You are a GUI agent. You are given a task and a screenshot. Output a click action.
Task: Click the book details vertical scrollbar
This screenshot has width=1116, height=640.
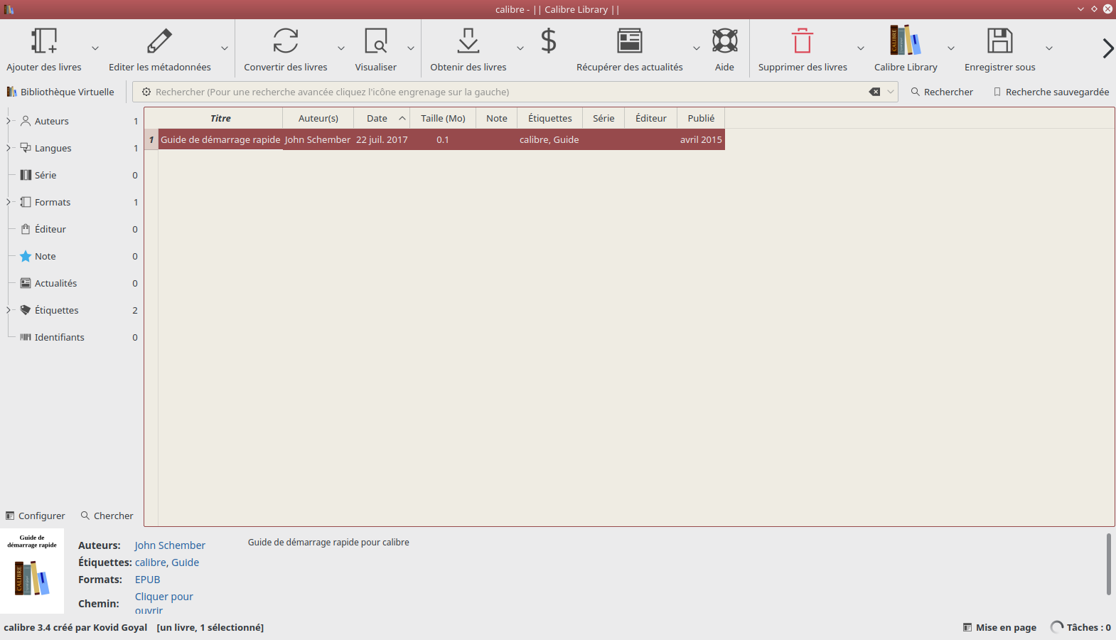(1108, 564)
